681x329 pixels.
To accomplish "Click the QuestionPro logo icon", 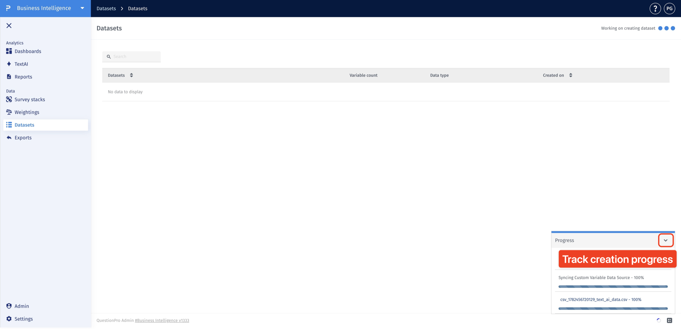I will point(8,8).
